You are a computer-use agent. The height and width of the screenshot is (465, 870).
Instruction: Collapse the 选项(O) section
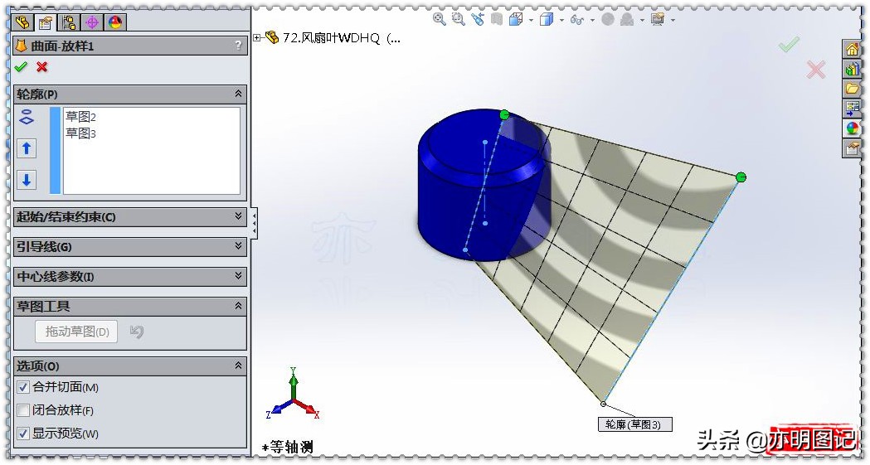(238, 366)
